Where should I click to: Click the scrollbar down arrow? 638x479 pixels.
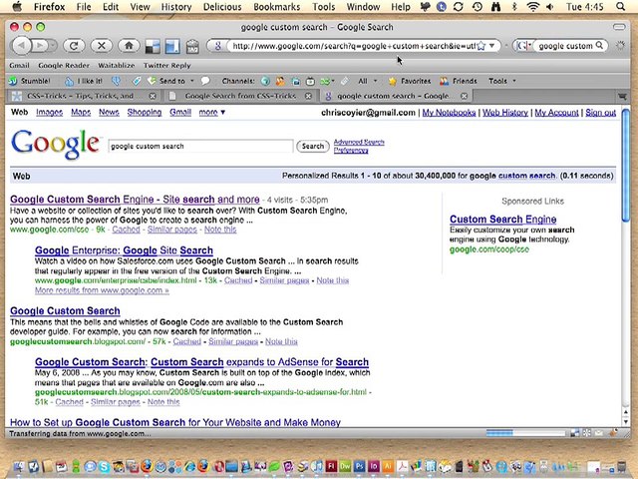click(626, 422)
